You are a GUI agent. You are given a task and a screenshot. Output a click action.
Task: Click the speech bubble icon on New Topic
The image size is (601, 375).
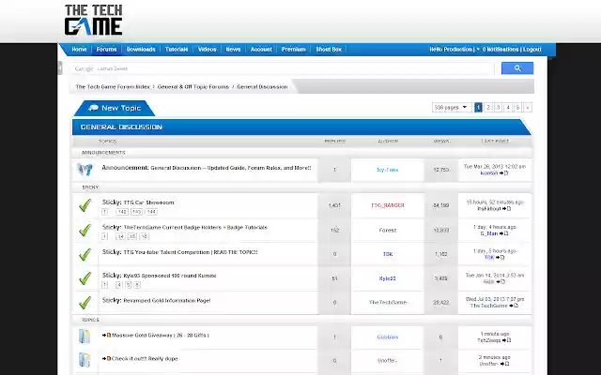93,108
